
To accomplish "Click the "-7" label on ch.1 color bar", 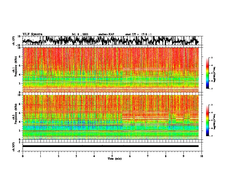I will (x=211, y=89).
